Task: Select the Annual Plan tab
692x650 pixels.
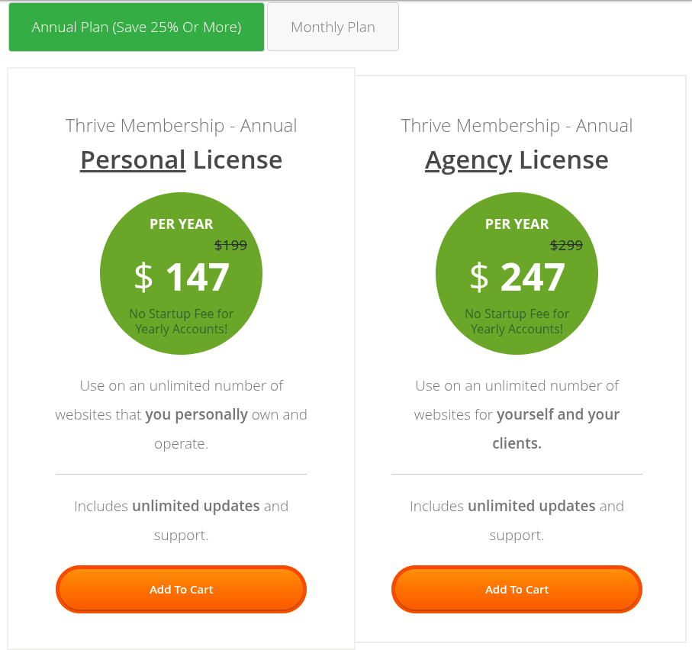Action: [x=137, y=27]
